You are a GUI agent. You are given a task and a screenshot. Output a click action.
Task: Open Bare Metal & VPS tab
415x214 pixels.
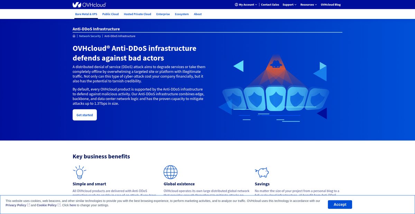click(x=86, y=14)
